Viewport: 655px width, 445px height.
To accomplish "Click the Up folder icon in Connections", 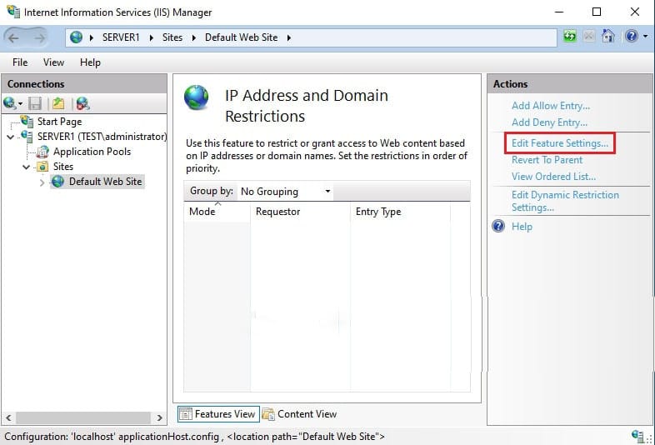I will click(58, 103).
